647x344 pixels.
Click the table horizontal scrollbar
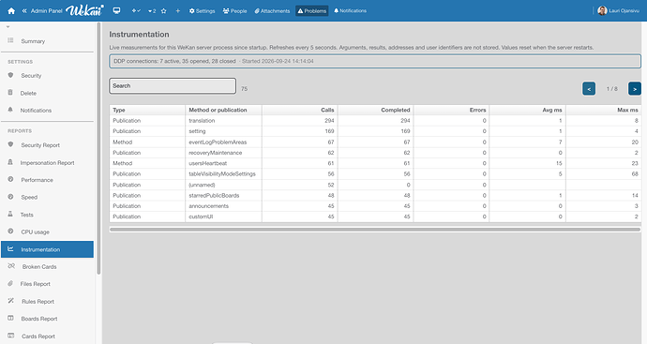tap(375, 230)
